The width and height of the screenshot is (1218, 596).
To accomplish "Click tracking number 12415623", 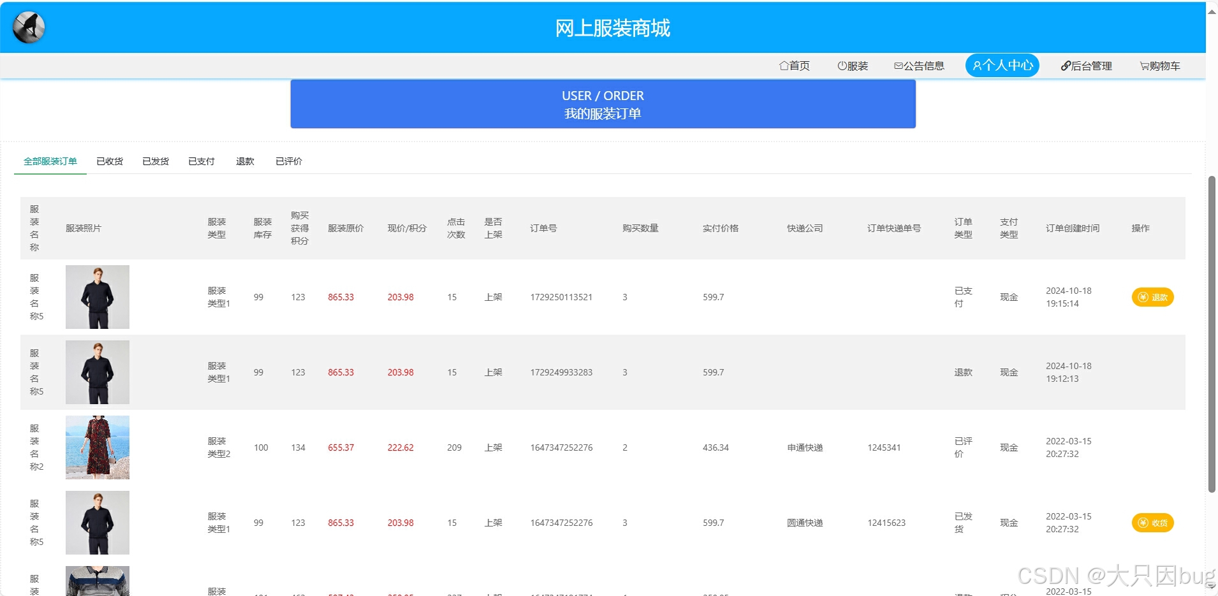I will [886, 523].
